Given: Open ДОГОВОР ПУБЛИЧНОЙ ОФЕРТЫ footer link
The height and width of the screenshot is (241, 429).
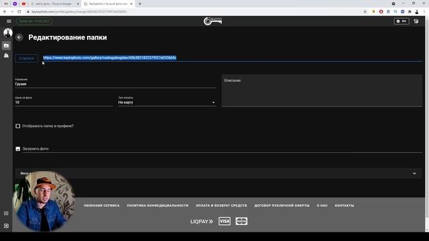Looking at the screenshot, I should click(x=282, y=206).
